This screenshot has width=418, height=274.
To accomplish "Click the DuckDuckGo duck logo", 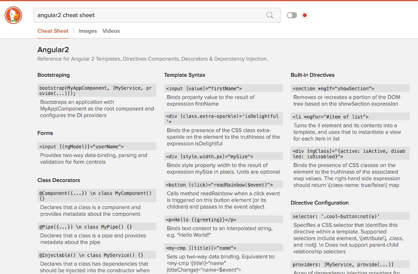I will click(13, 15).
